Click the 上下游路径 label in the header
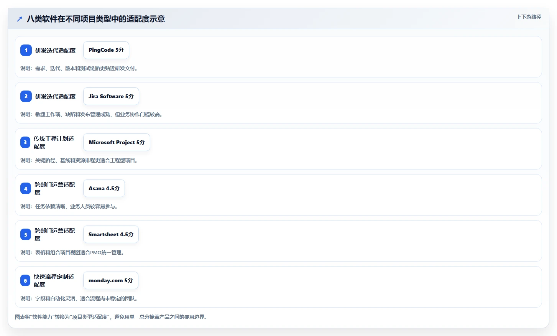557x336 pixels. click(529, 17)
